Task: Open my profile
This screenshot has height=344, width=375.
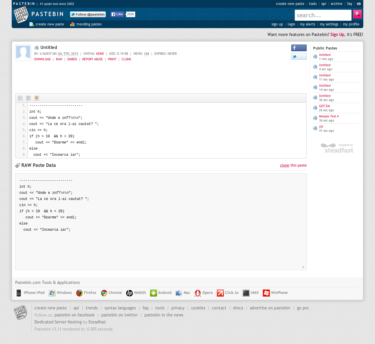Action: (x=351, y=24)
